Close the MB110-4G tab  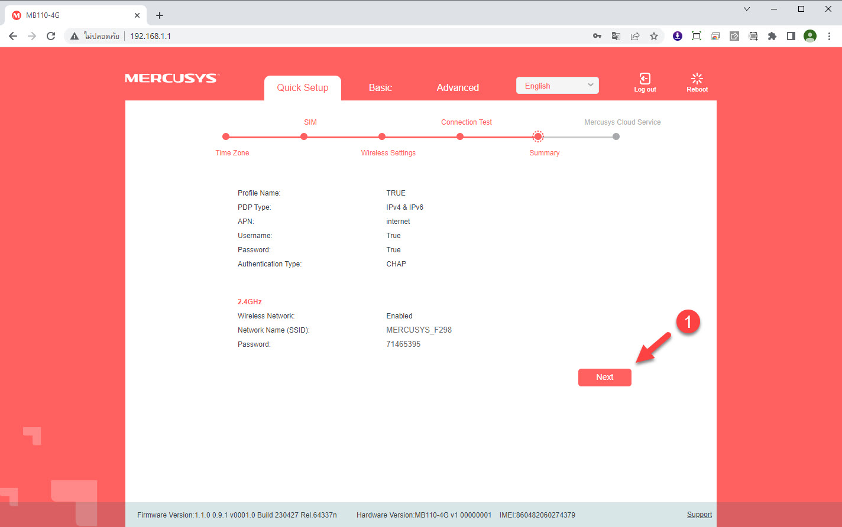[137, 15]
